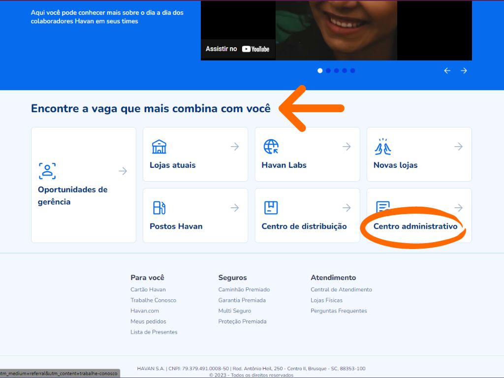Play the embedded video thumbnail
504x378 pixels.
(x=336, y=30)
